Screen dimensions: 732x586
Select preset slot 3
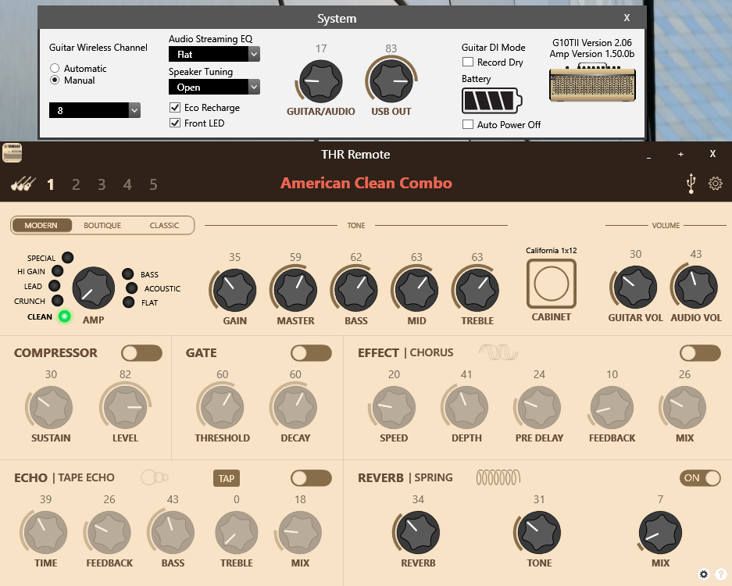[102, 184]
